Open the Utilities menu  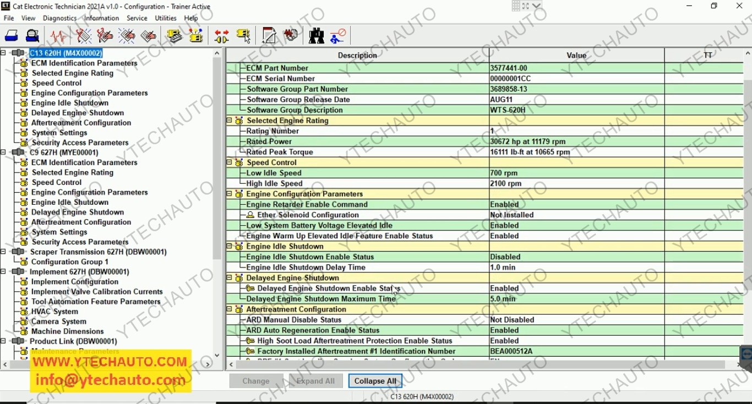pos(166,18)
